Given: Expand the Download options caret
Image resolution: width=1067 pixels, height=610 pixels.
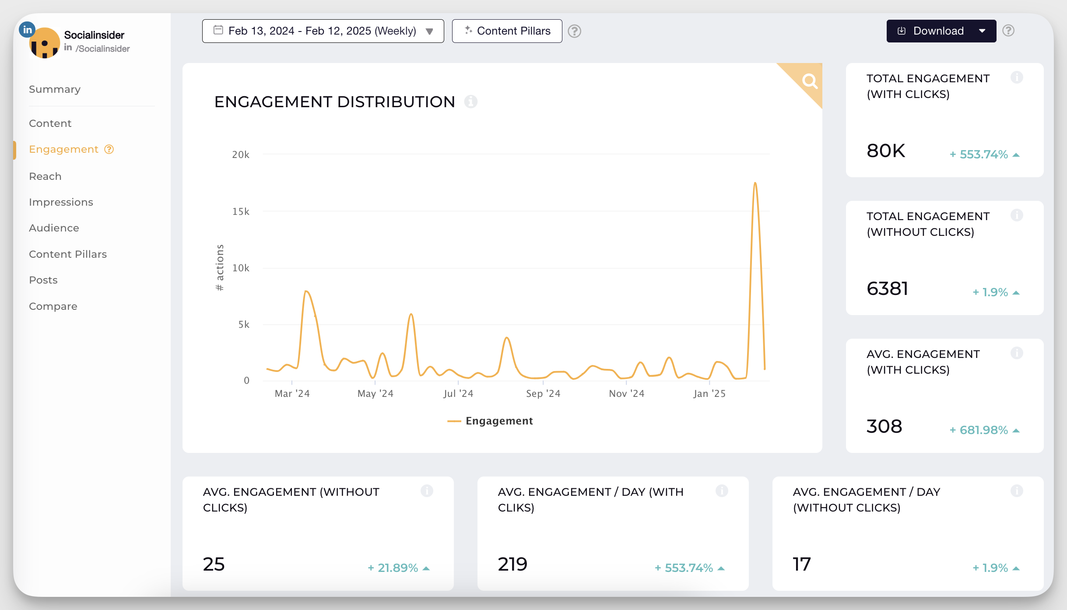Looking at the screenshot, I should pyautogui.click(x=982, y=31).
